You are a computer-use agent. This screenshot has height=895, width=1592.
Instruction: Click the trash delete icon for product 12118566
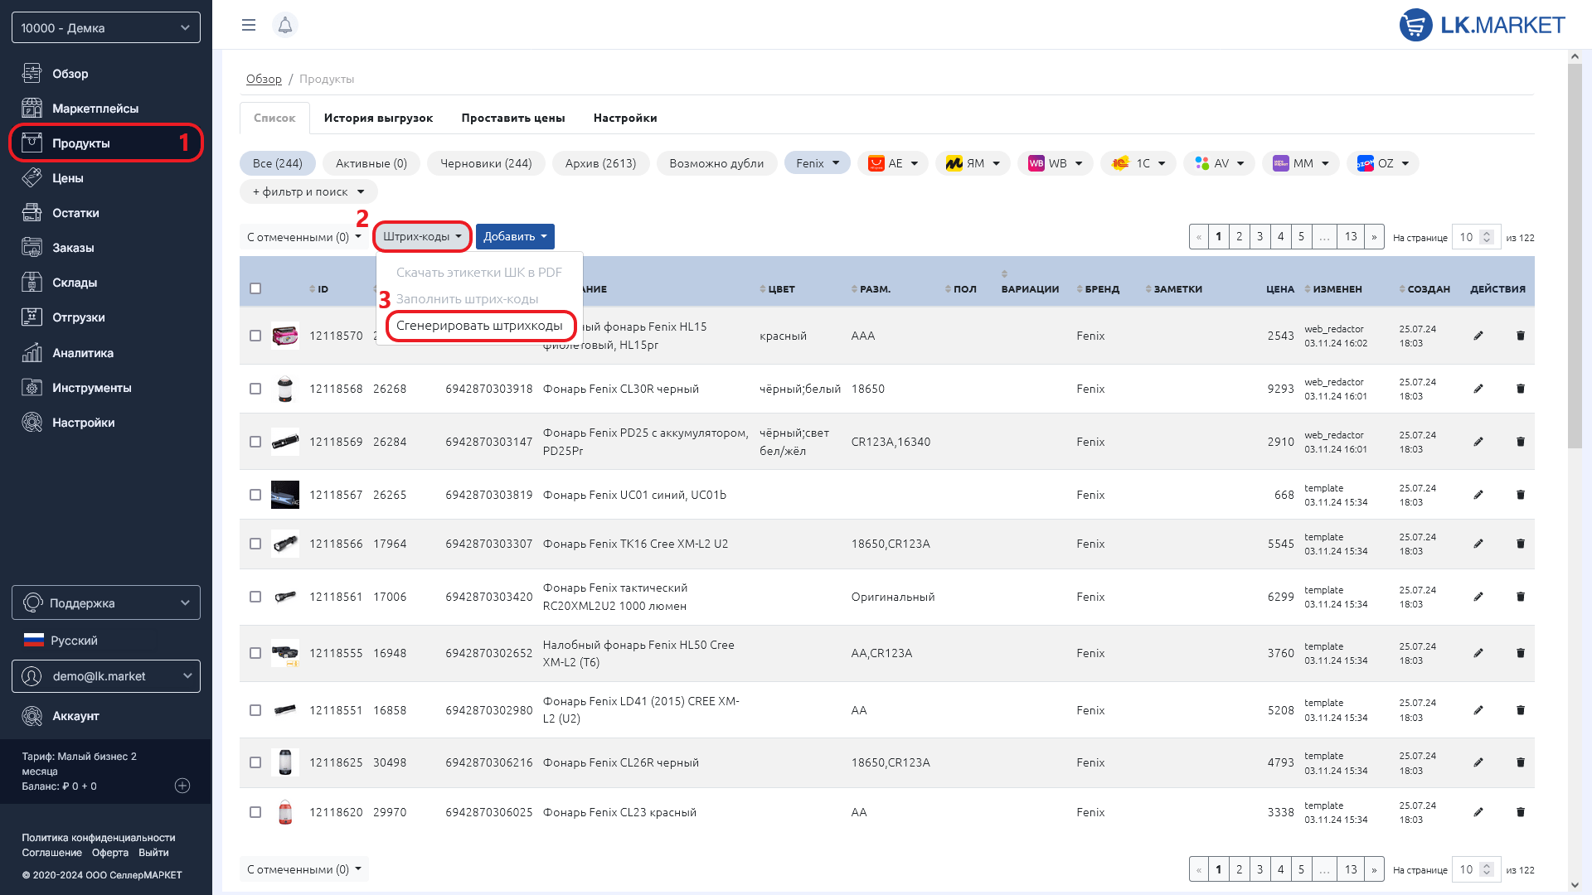point(1520,544)
